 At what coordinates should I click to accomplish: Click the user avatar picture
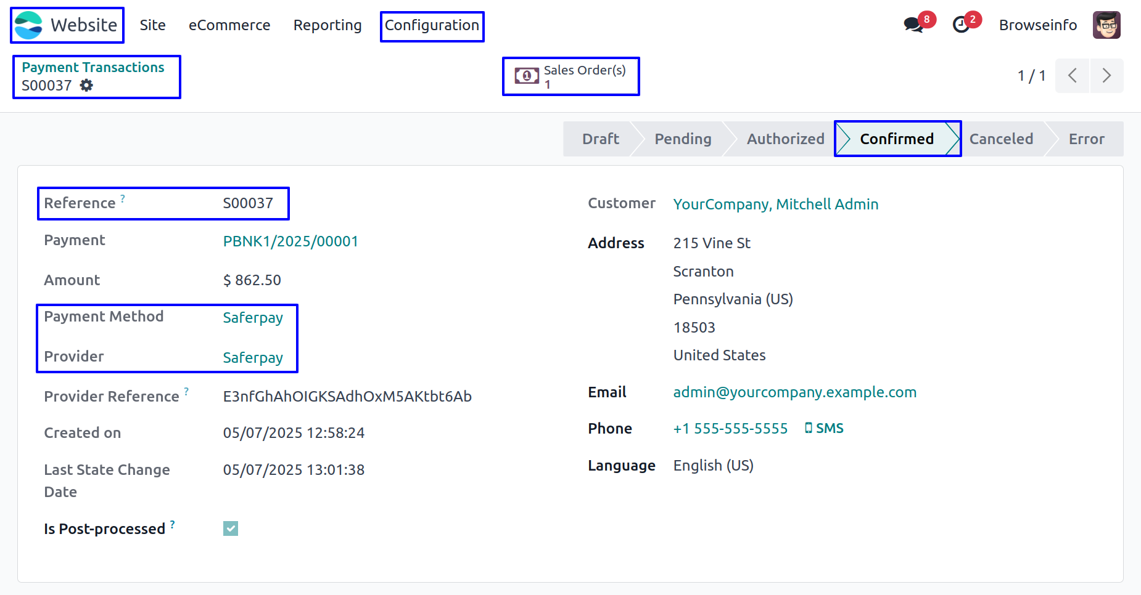pyautogui.click(x=1106, y=25)
